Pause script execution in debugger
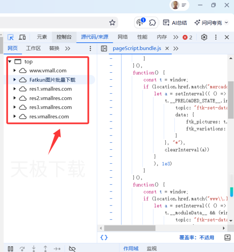 click(x=11, y=248)
